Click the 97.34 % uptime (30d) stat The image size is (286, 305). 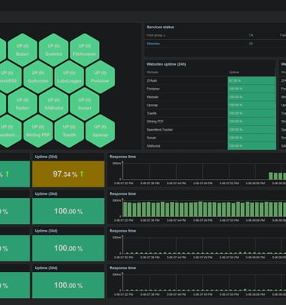68,174
